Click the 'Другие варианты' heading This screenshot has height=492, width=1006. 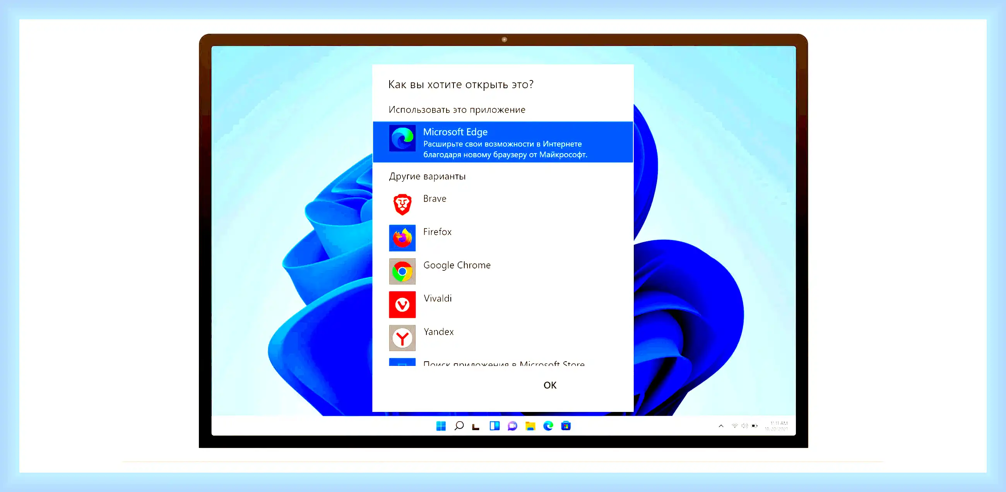(x=427, y=176)
